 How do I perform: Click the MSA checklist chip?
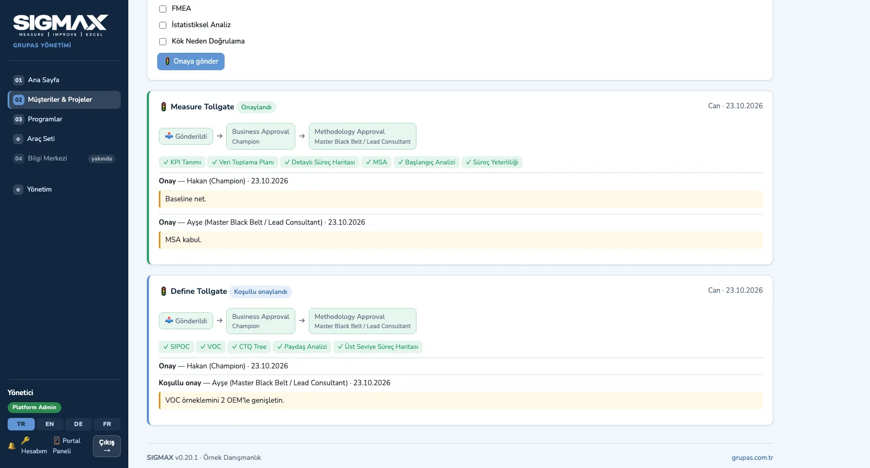click(376, 162)
